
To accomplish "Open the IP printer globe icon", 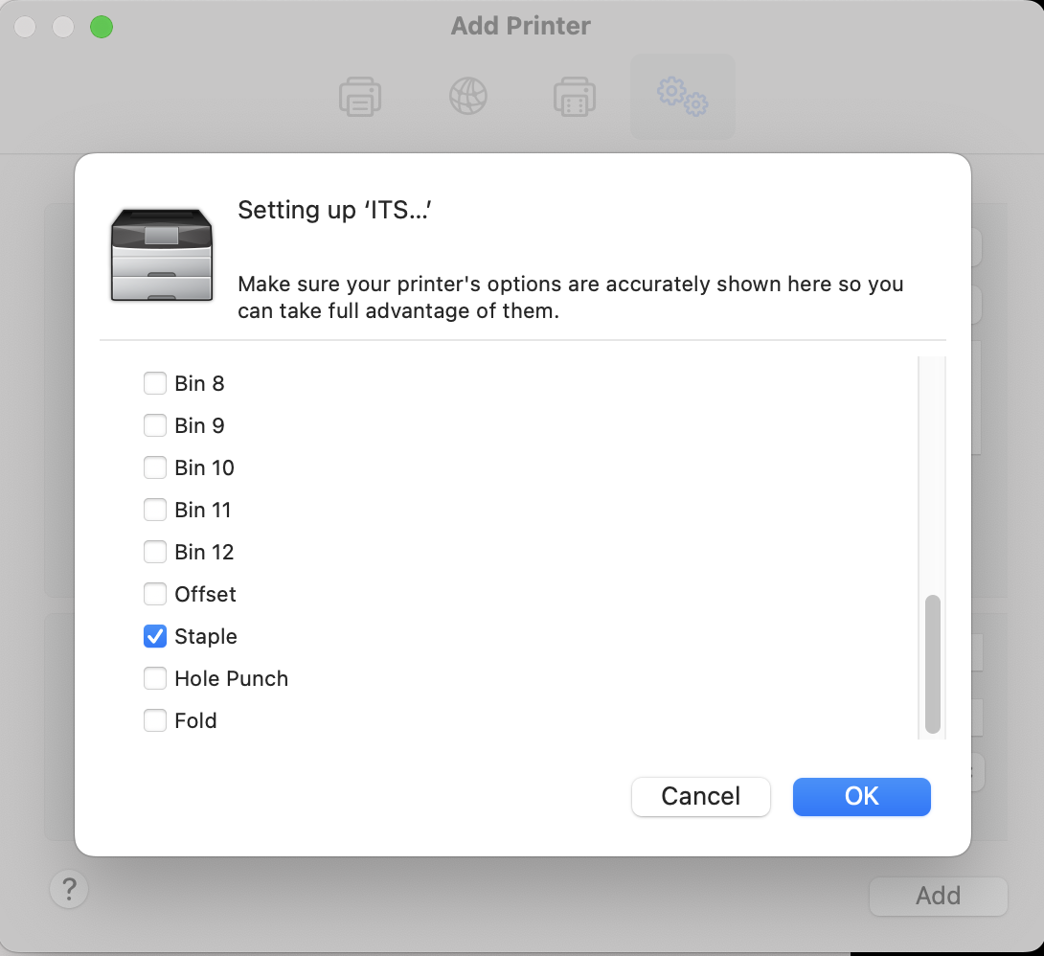I will (x=468, y=96).
